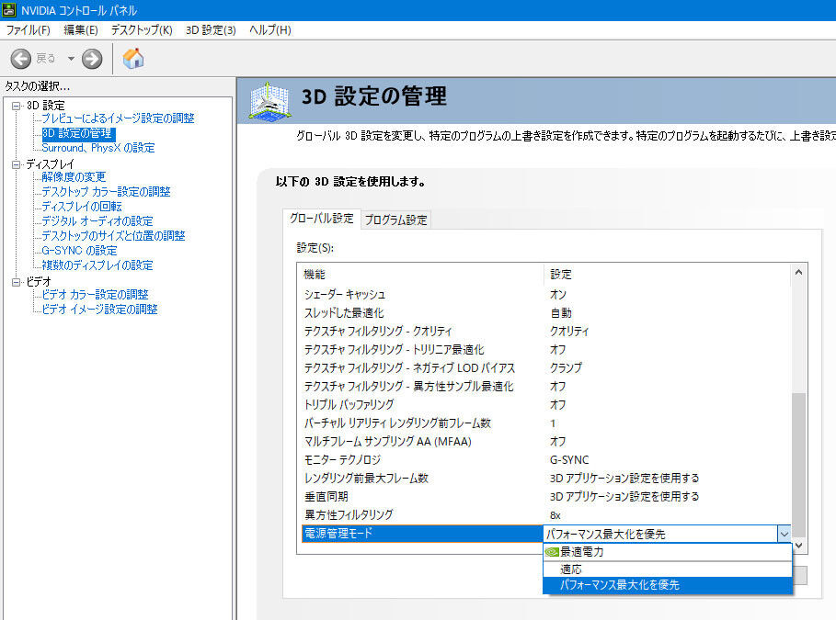Open プレビューによるイメージ設定の調整 link
Screen dimensions: 836x620
[118, 118]
